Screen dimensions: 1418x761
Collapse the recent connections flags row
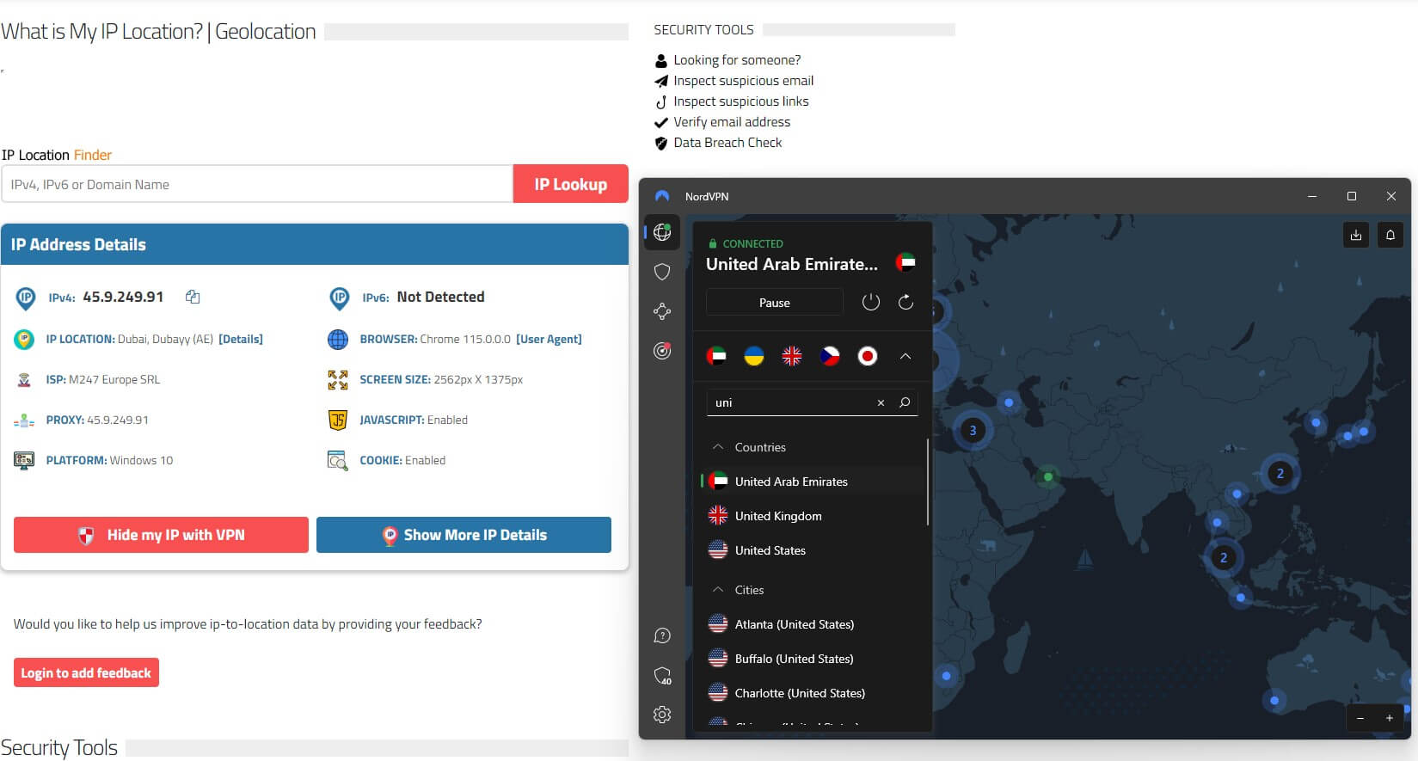tap(905, 356)
